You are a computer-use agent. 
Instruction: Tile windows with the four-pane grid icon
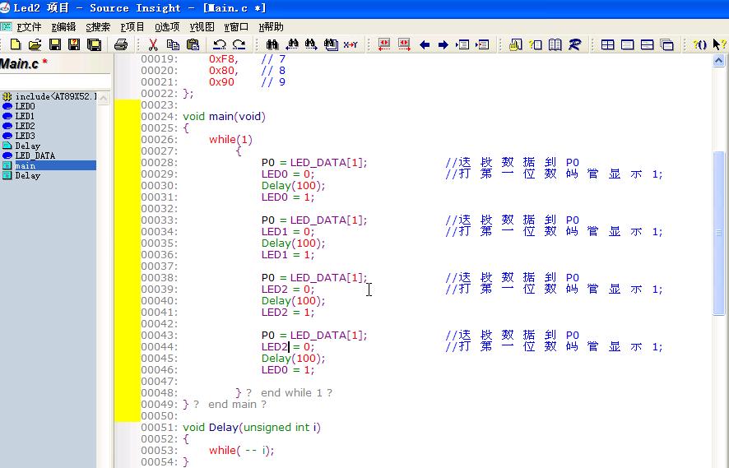(x=608, y=44)
